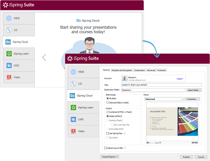Select Video in the back window sidebar
Screen dimensions: 210x161
click(x=19, y=77)
